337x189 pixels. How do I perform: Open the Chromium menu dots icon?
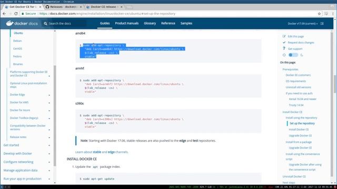pos(333,14)
